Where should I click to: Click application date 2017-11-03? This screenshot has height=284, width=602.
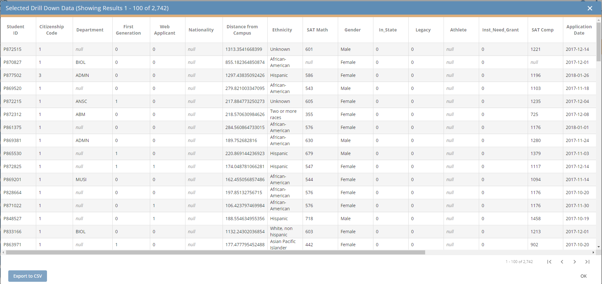click(x=577, y=153)
